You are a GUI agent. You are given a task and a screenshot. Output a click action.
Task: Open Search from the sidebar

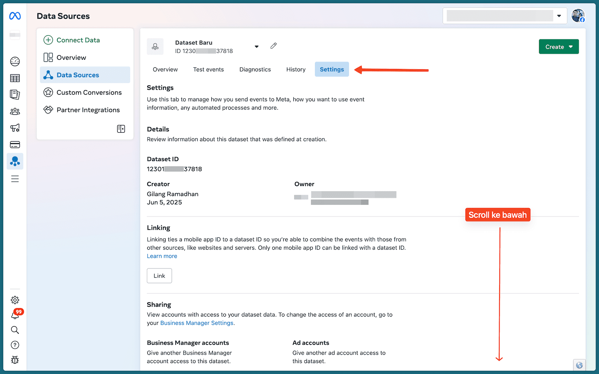(15, 330)
